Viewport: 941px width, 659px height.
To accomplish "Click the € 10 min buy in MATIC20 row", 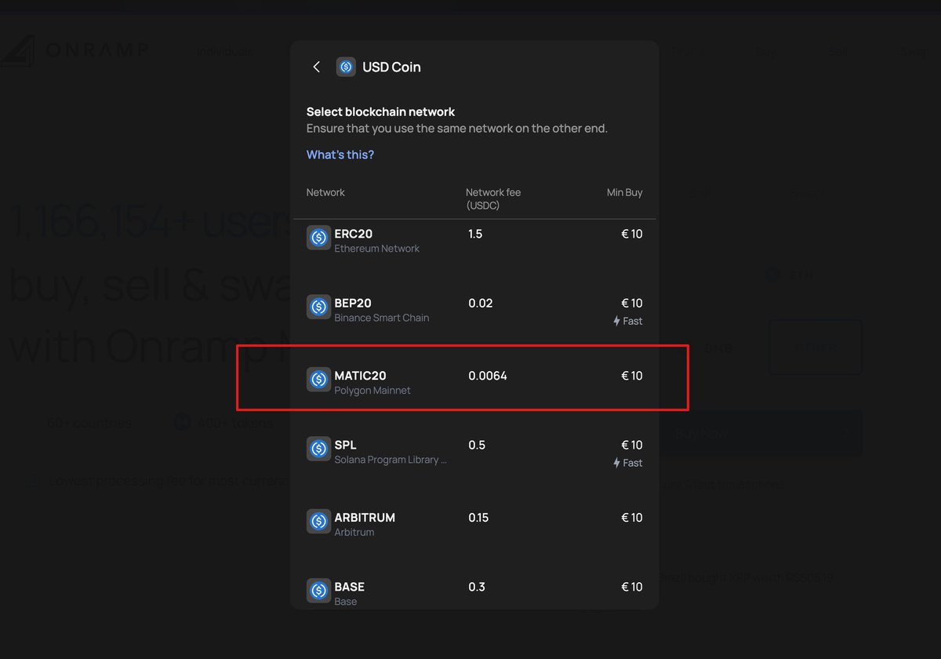I will click(632, 376).
